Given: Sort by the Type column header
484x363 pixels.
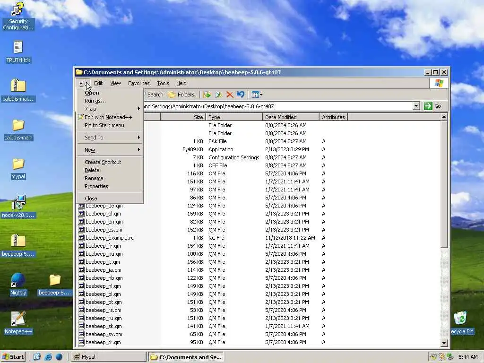Looking at the screenshot, I should [x=234, y=117].
